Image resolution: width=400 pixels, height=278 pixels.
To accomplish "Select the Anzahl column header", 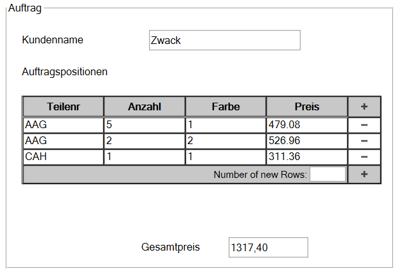I will point(145,106).
